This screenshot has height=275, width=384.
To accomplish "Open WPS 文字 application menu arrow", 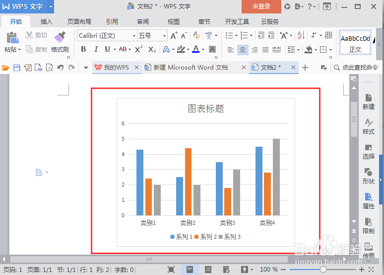I will (51, 6).
